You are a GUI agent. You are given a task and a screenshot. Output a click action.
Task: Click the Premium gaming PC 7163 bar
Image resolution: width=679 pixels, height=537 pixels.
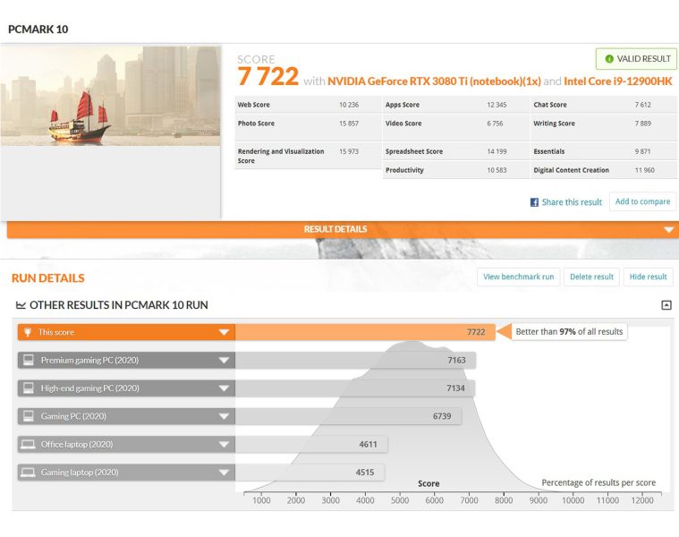[355, 361]
